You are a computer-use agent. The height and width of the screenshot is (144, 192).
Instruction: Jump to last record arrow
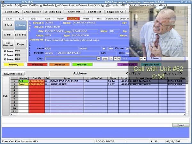coord(145,59)
